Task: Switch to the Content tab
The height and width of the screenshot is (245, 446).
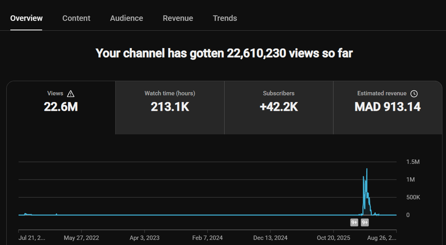Action: pos(76,18)
